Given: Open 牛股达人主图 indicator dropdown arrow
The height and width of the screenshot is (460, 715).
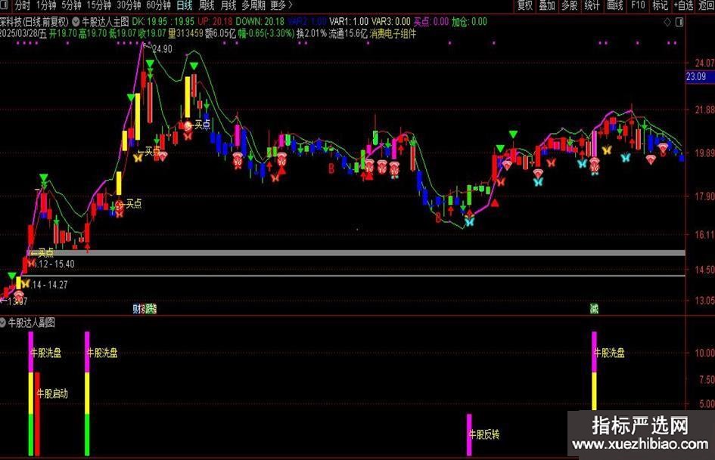Looking at the screenshot, I should click(76, 21).
